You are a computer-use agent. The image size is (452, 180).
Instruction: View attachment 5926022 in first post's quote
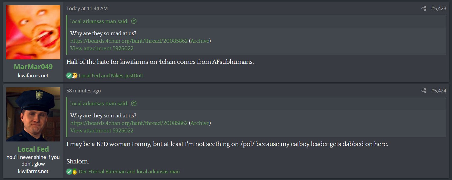pos(102,48)
